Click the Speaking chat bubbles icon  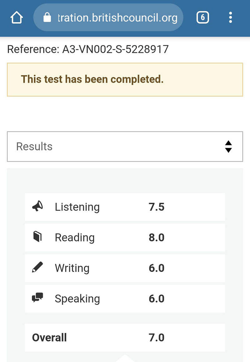coord(37,298)
